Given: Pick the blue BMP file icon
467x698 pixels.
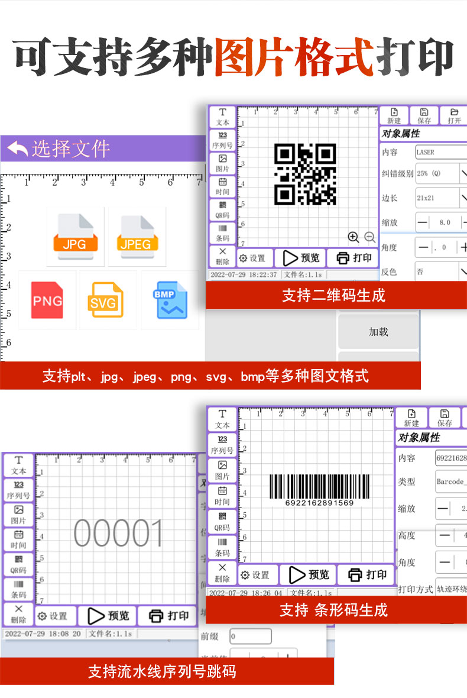Looking at the screenshot, I should click(x=171, y=299).
